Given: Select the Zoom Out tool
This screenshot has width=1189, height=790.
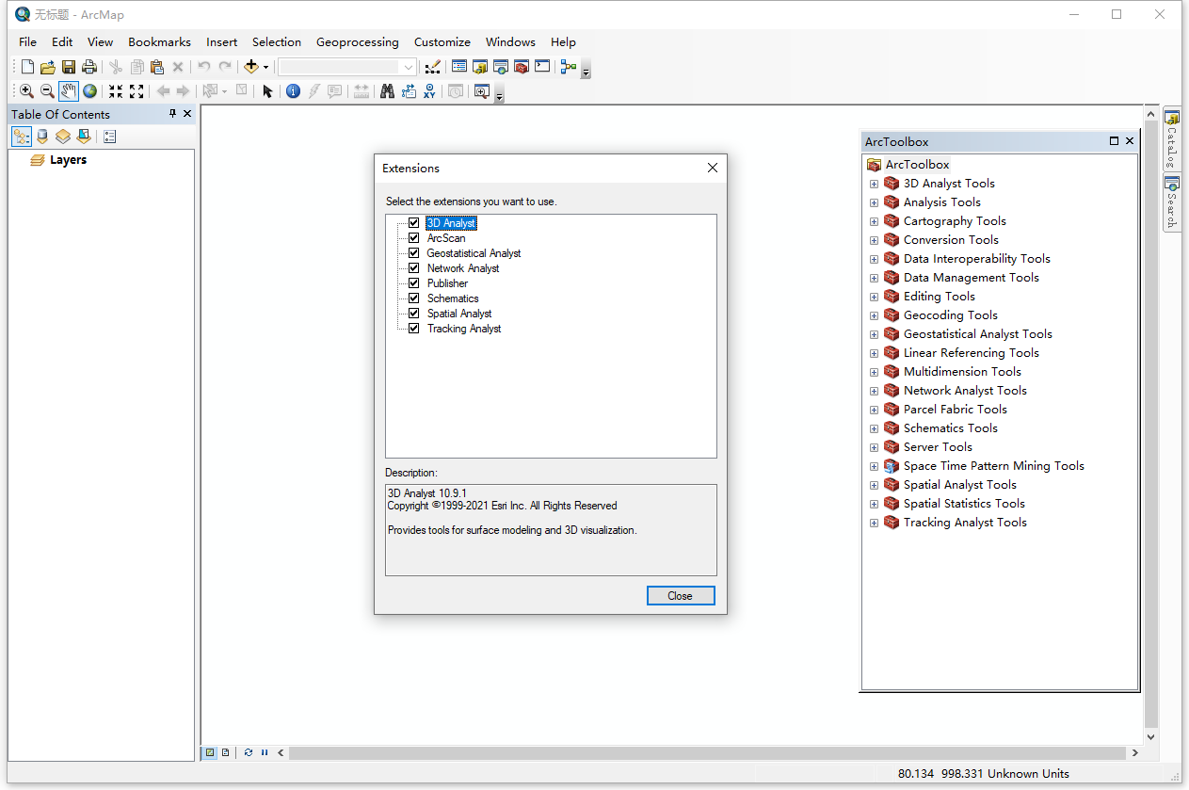Looking at the screenshot, I should (47, 91).
